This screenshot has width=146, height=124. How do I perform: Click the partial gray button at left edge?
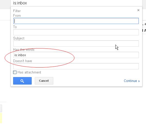(x=1, y=108)
